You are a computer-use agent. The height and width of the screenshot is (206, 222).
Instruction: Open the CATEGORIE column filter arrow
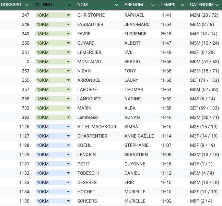(217, 5)
